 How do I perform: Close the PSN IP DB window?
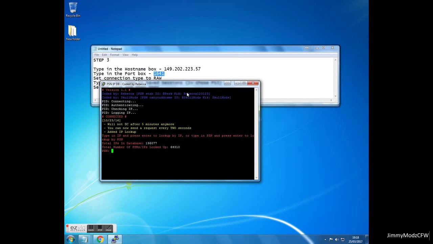(253, 83)
